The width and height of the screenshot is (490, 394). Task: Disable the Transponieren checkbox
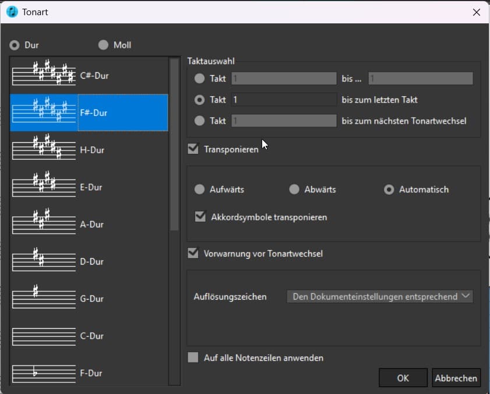(x=193, y=149)
